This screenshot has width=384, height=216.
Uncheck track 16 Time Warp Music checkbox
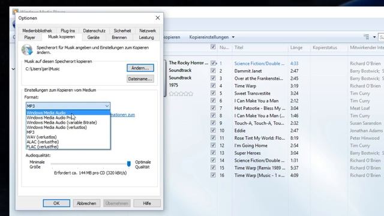[x=213, y=175]
